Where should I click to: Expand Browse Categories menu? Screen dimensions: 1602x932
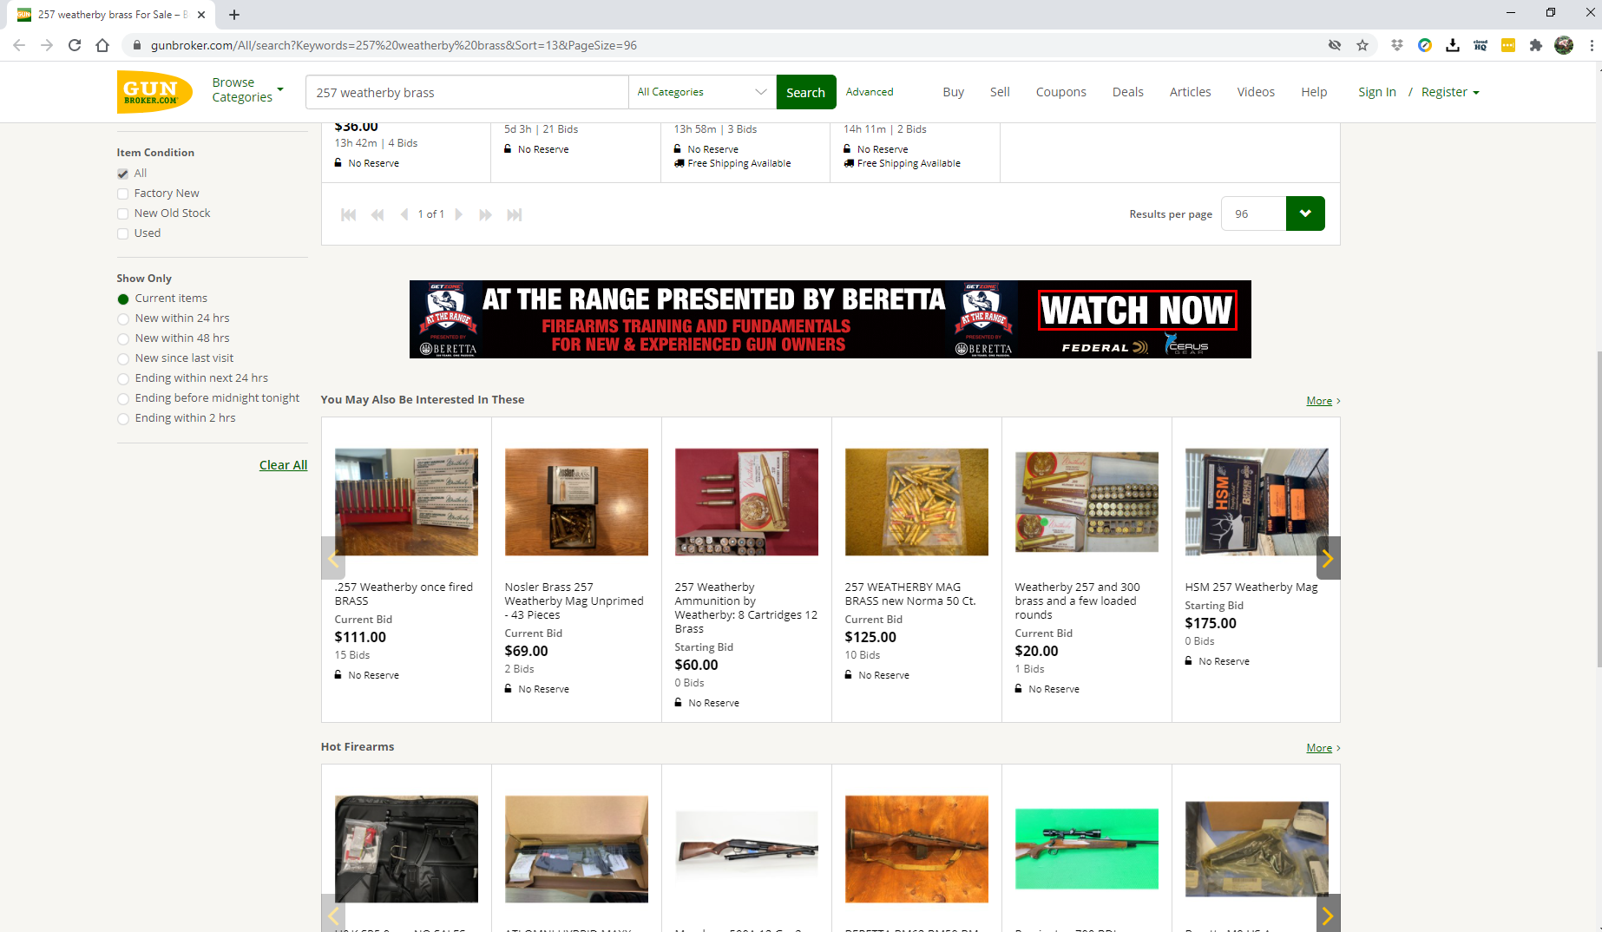(x=247, y=90)
